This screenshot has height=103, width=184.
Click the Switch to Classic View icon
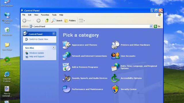pyautogui.click(x=27, y=39)
